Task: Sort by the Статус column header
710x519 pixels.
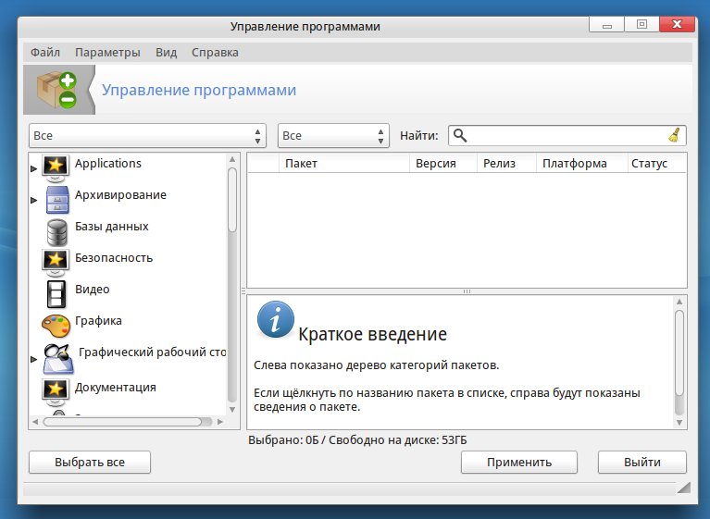Action: pyautogui.click(x=656, y=164)
